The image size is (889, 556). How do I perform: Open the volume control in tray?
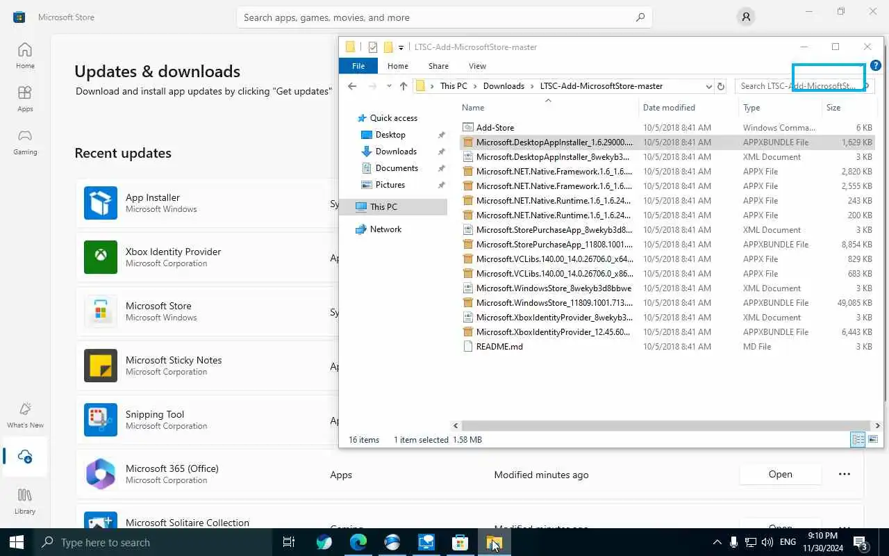(767, 542)
